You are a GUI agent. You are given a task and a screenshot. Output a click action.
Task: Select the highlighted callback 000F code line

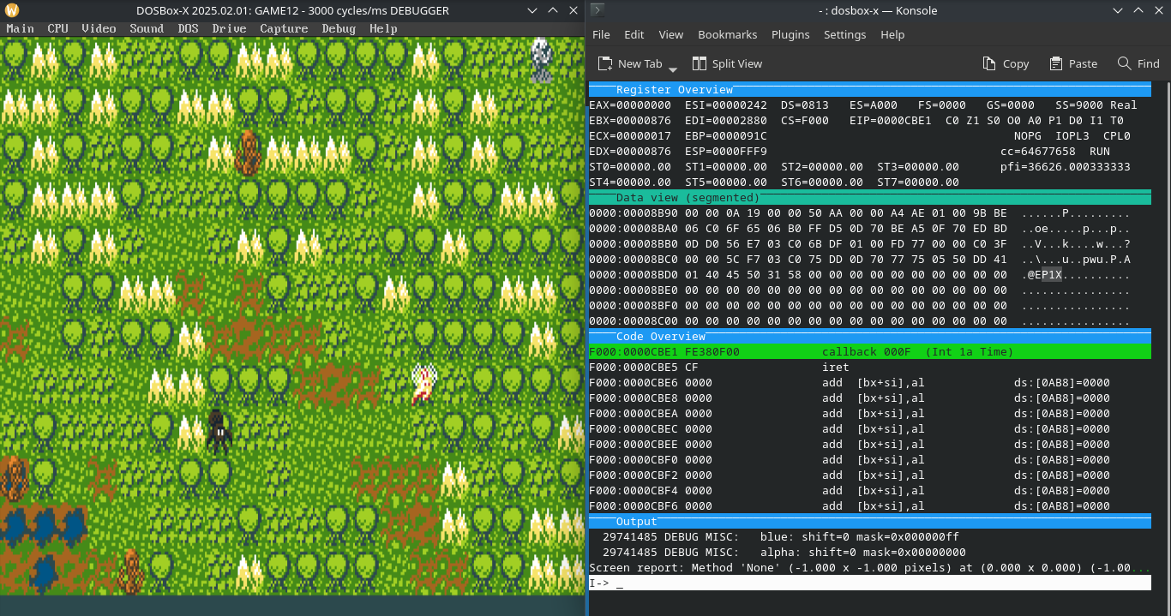(869, 352)
